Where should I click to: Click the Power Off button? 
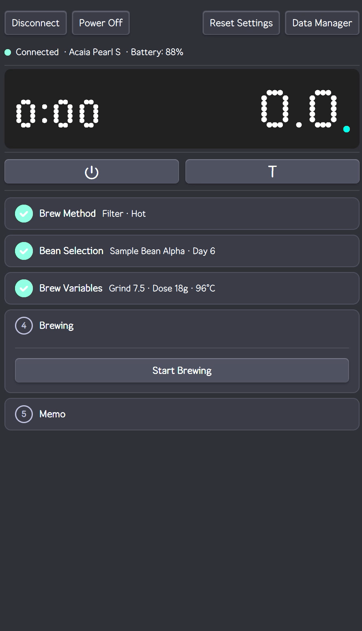[101, 23]
